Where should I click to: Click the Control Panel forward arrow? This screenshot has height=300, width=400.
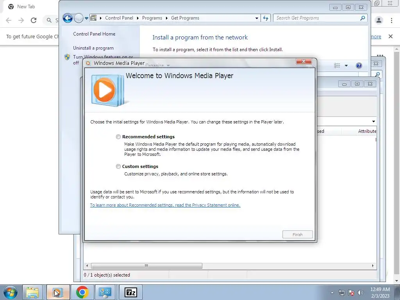(79, 18)
